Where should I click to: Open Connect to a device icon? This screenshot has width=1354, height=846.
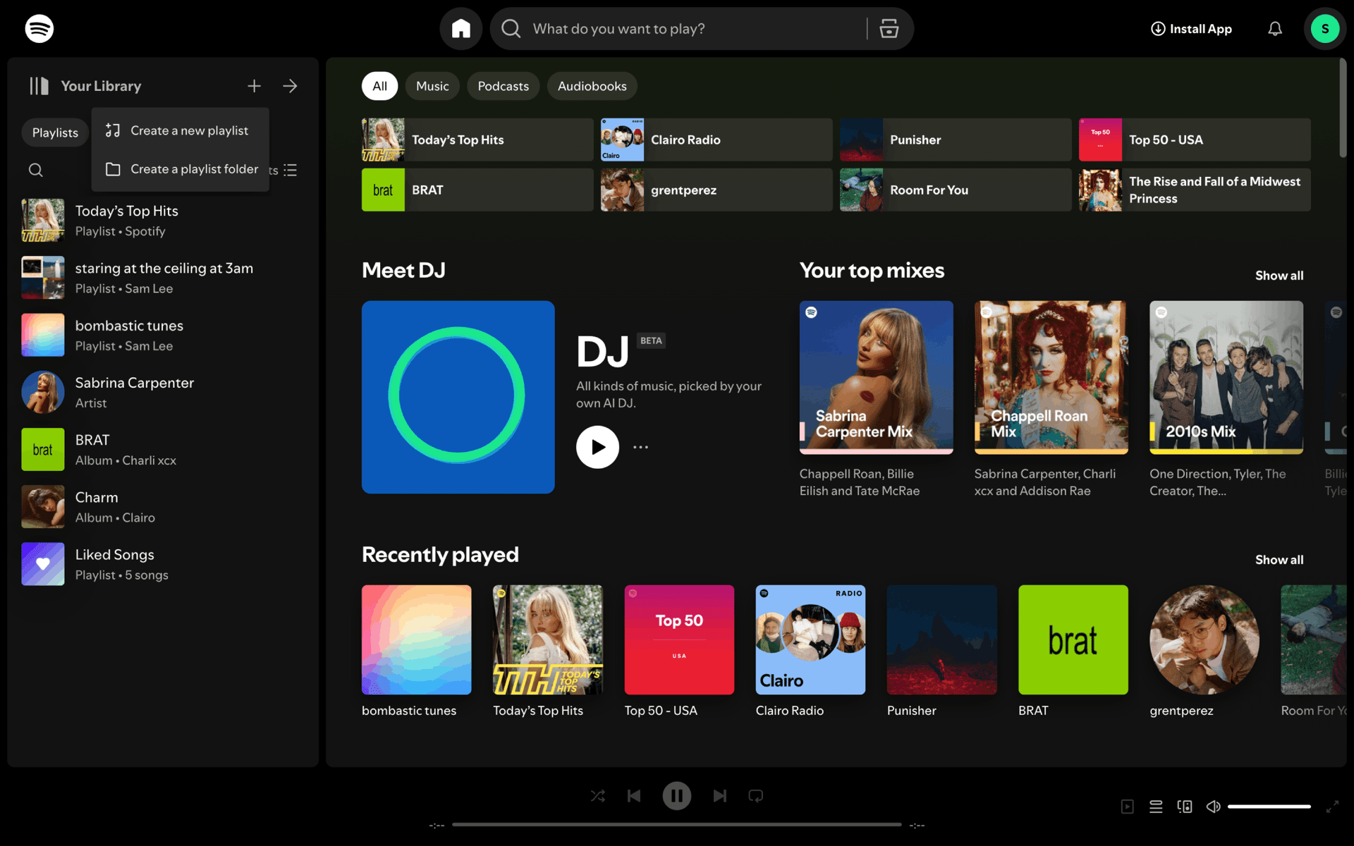tap(1185, 807)
